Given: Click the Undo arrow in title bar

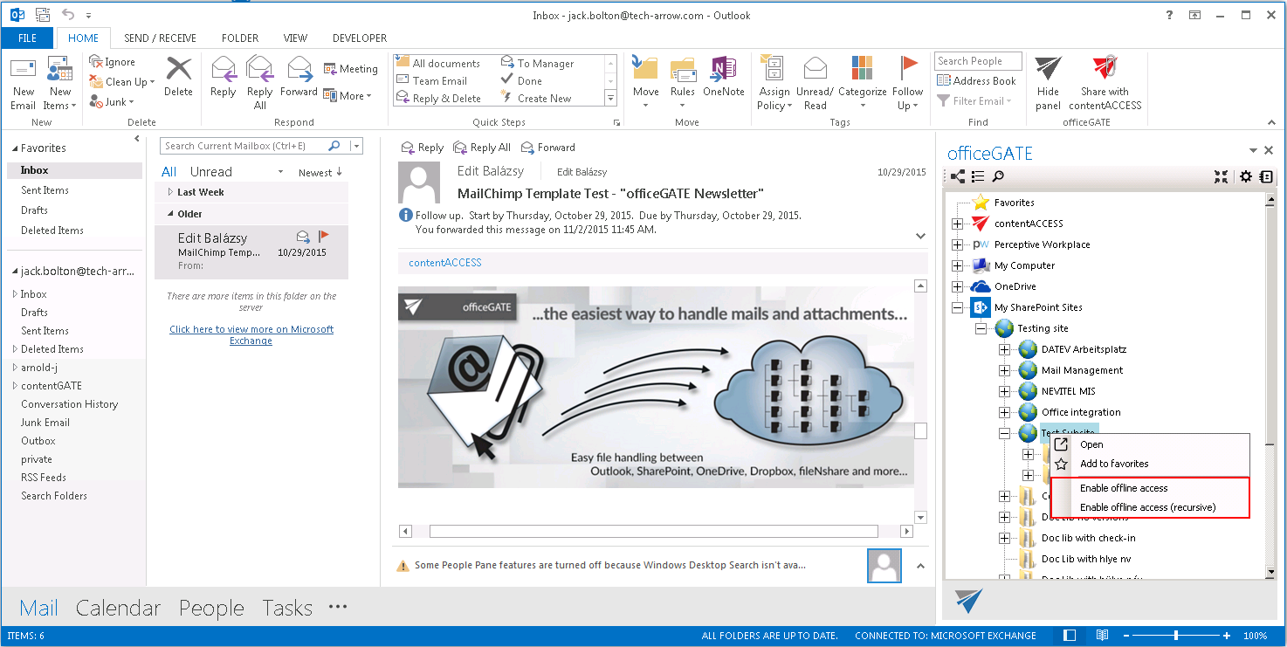Looking at the screenshot, I should (68, 15).
